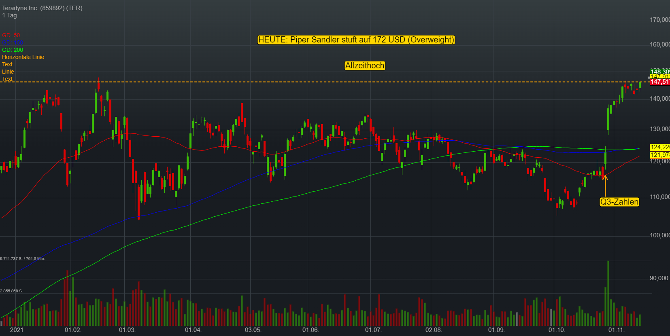Select the Horizontale Linie legend entry
Viewport: 670px width, 336px height.
tap(23, 57)
